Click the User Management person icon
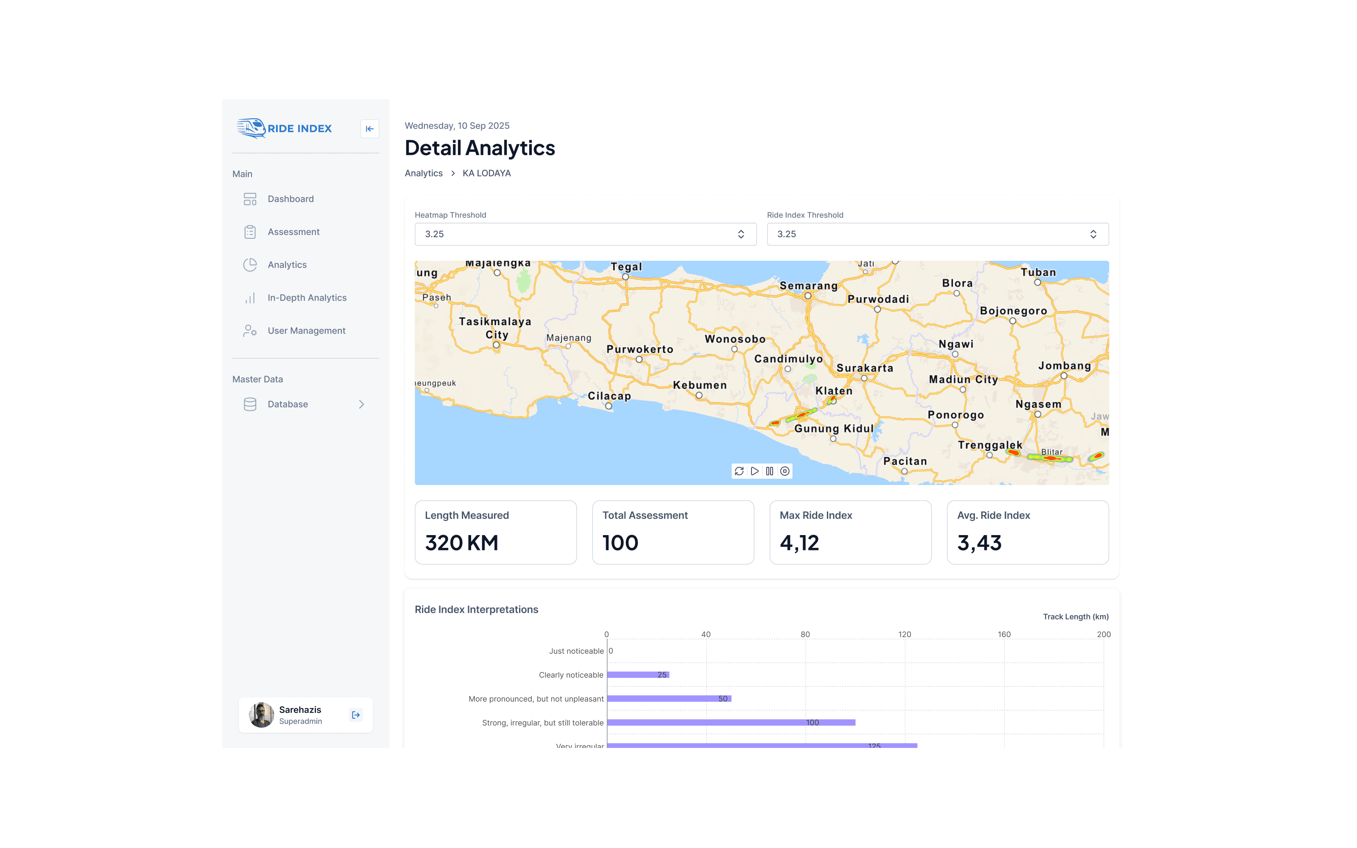This screenshot has width=1357, height=848. pos(250,331)
